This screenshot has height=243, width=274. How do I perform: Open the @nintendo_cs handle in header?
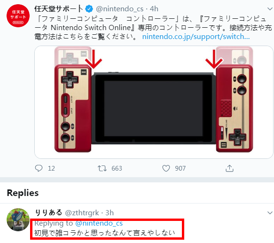point(120,9)
